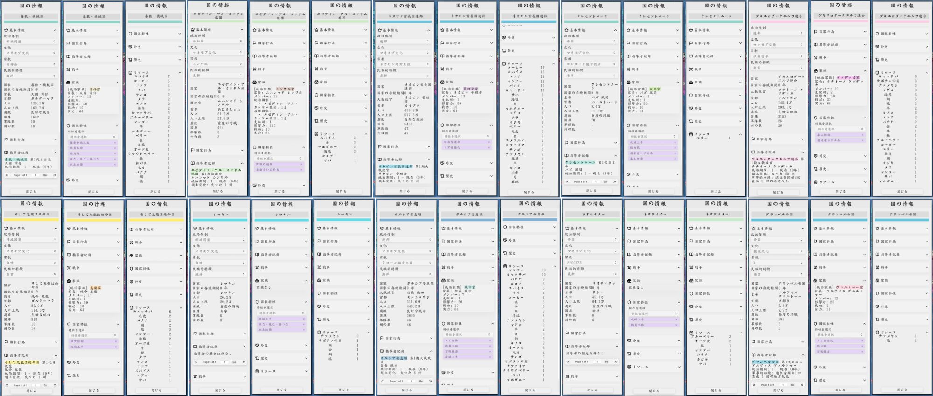
Task: Click the 家族 icon in ゲキエロダークエルフ連合
Action: click(815, 71)
